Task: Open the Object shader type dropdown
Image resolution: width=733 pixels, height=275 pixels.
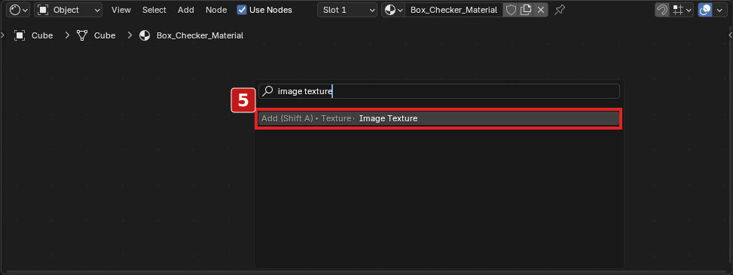Action: pyautogui.click(x=69, y=10)
